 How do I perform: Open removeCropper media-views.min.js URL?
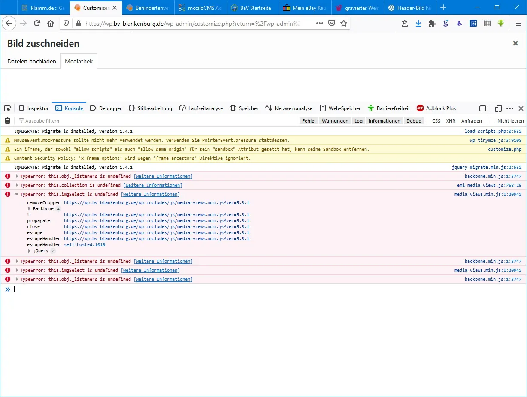coord(157,203)
